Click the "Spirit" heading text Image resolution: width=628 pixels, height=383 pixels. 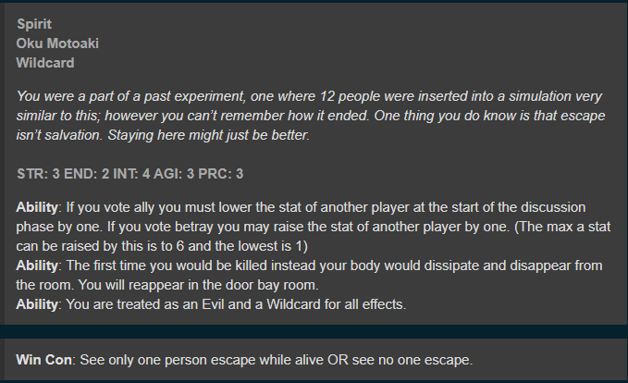point(34,24)
